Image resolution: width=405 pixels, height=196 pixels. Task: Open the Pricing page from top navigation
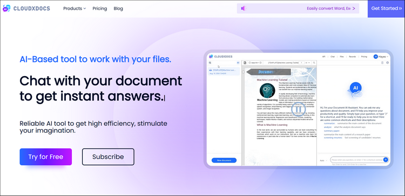tap(100, 9)
